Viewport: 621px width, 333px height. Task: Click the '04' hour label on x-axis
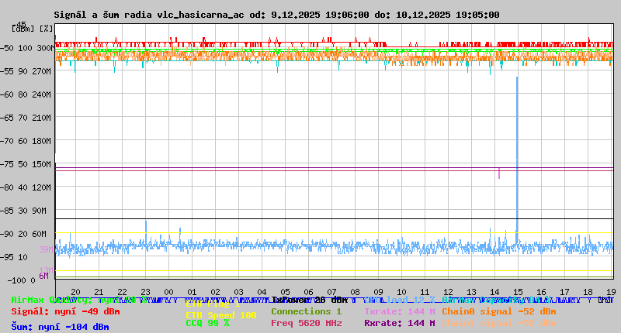point(262,292)
